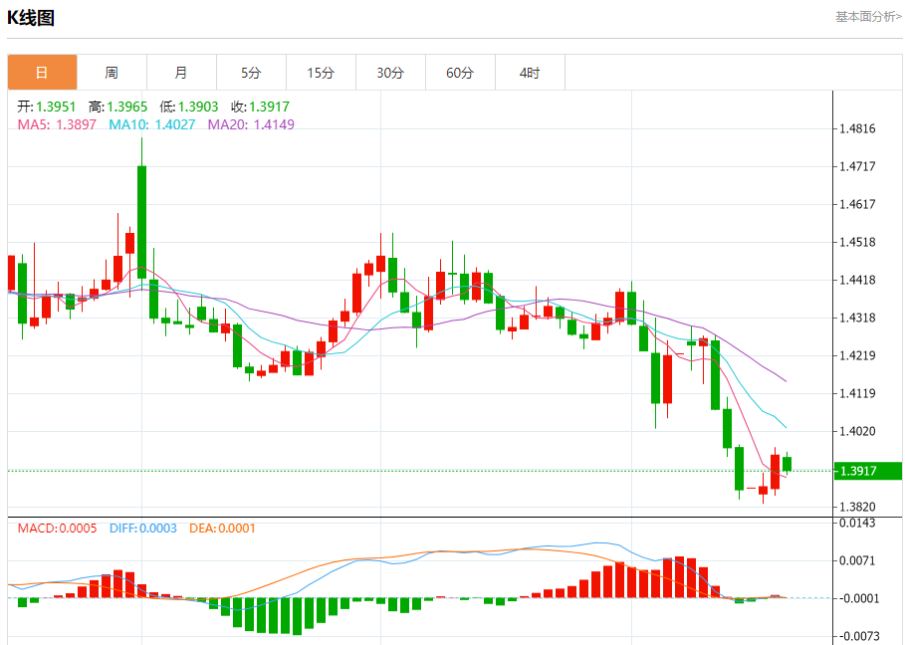Click the -0.0073 MACD axis label
This screenshot has height=645, width=905.
click(859, 636)
